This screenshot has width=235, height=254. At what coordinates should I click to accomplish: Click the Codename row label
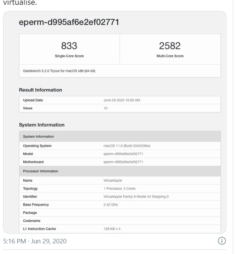coord(32,221)
